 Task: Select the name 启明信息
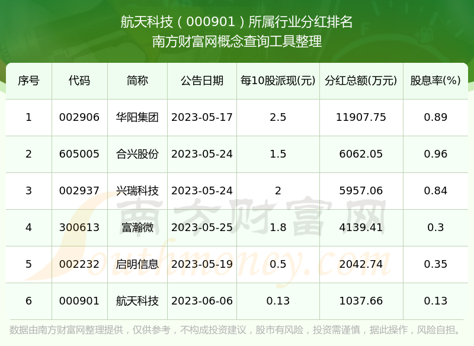[137, 264]
